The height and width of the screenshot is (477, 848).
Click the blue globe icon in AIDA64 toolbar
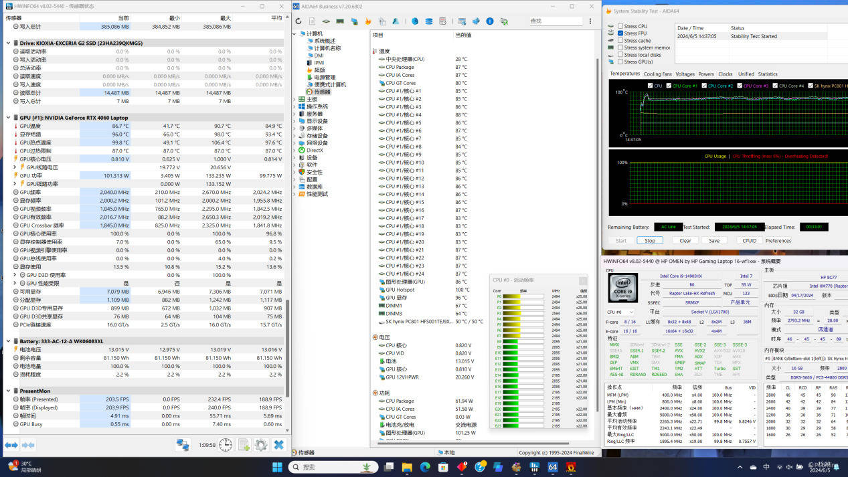415,21
